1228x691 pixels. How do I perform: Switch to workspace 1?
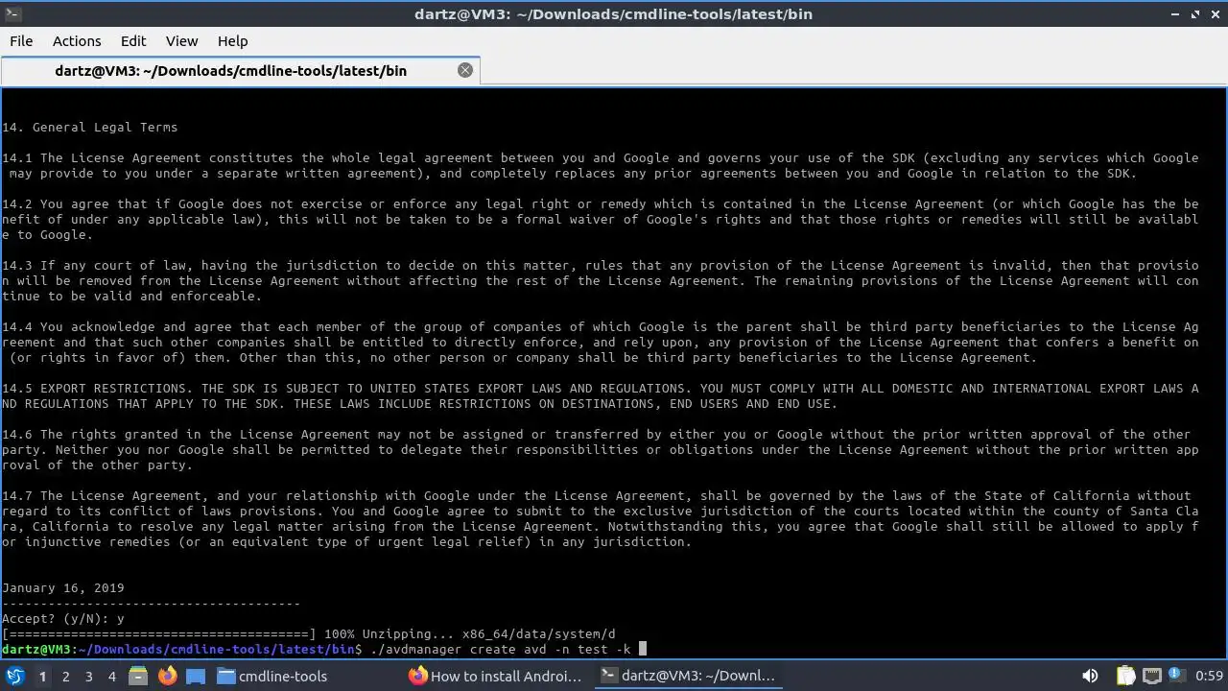42,676
